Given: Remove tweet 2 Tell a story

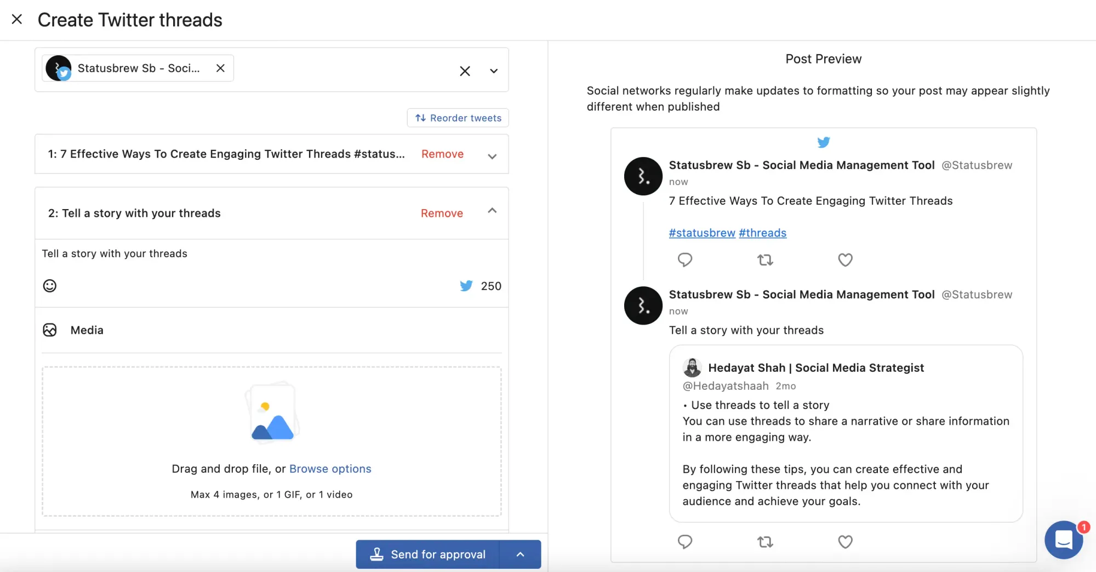Looking at the screenshot, I should pyautogui.click(x=442, y=213).
